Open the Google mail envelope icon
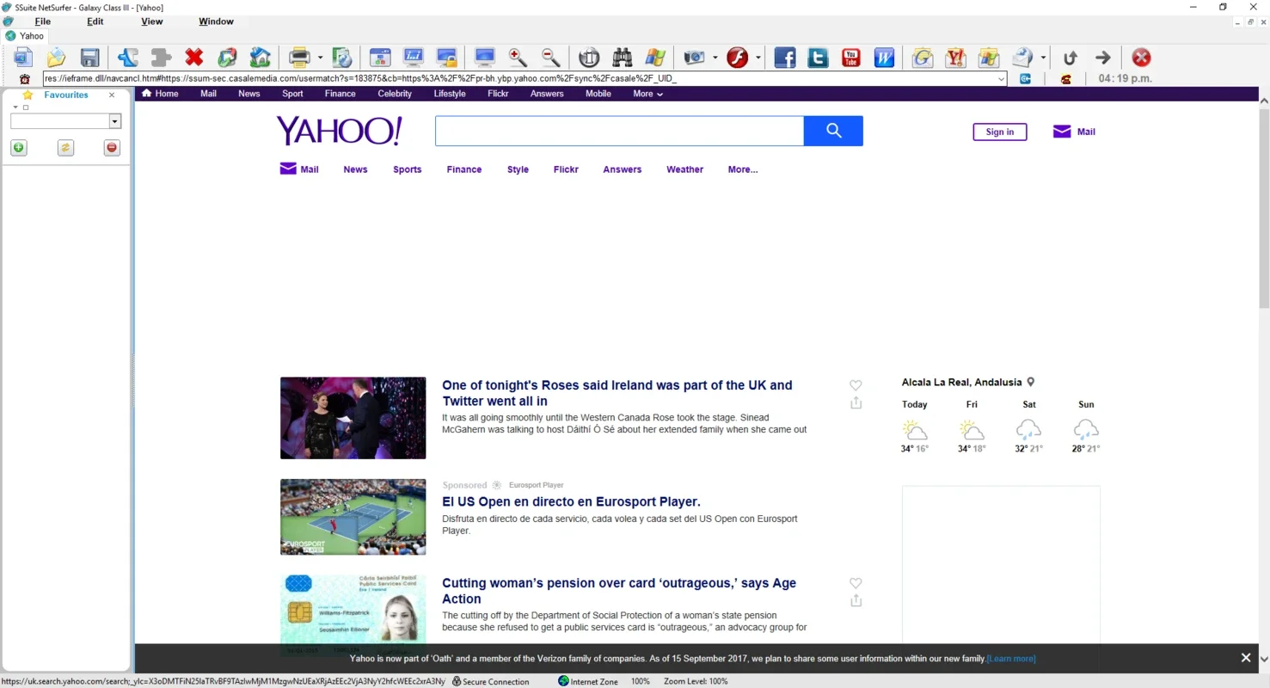This screenshot has width=1270, height=688. [923, 58]
